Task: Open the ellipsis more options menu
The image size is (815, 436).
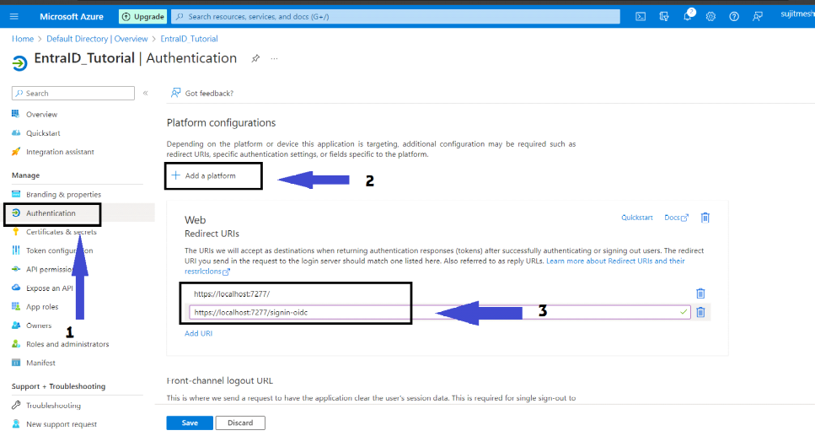Action: tap(274, 58)
